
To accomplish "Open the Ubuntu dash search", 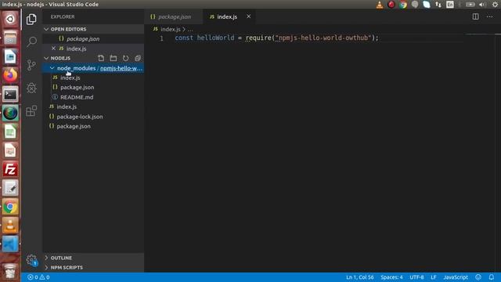I will point(10,19).
